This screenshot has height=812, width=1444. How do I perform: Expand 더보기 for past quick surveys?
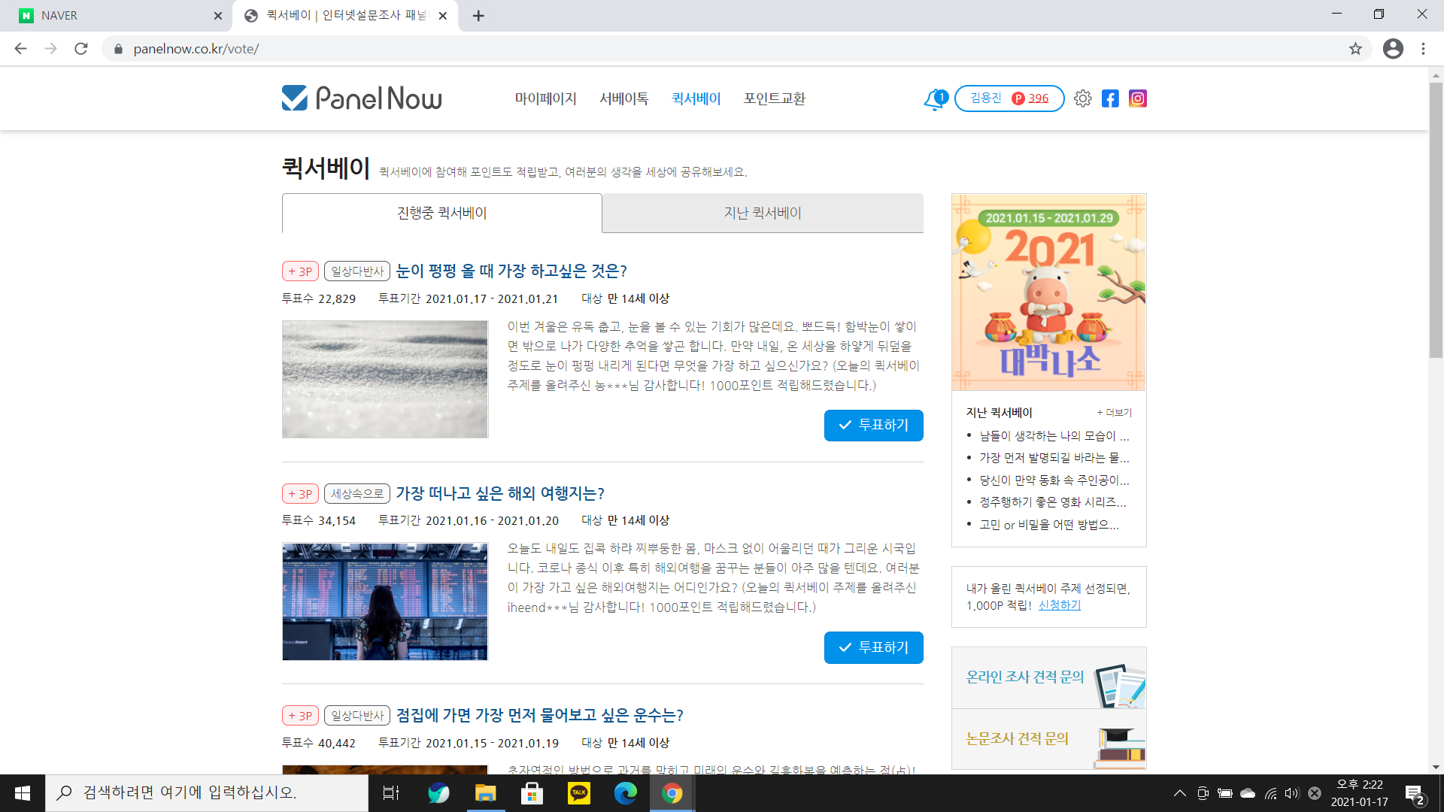[x=1114, y=413]
